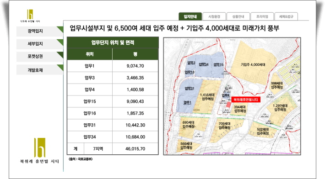Click the 업무1 block on the map
This screenshot has height=179, width=325.
tap(187, 103)
